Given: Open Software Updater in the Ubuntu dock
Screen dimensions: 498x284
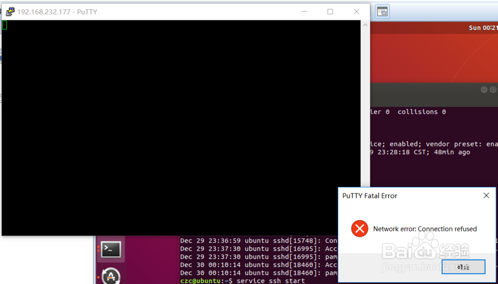Looking at the screenshot, I should click(x=111, y=276).
